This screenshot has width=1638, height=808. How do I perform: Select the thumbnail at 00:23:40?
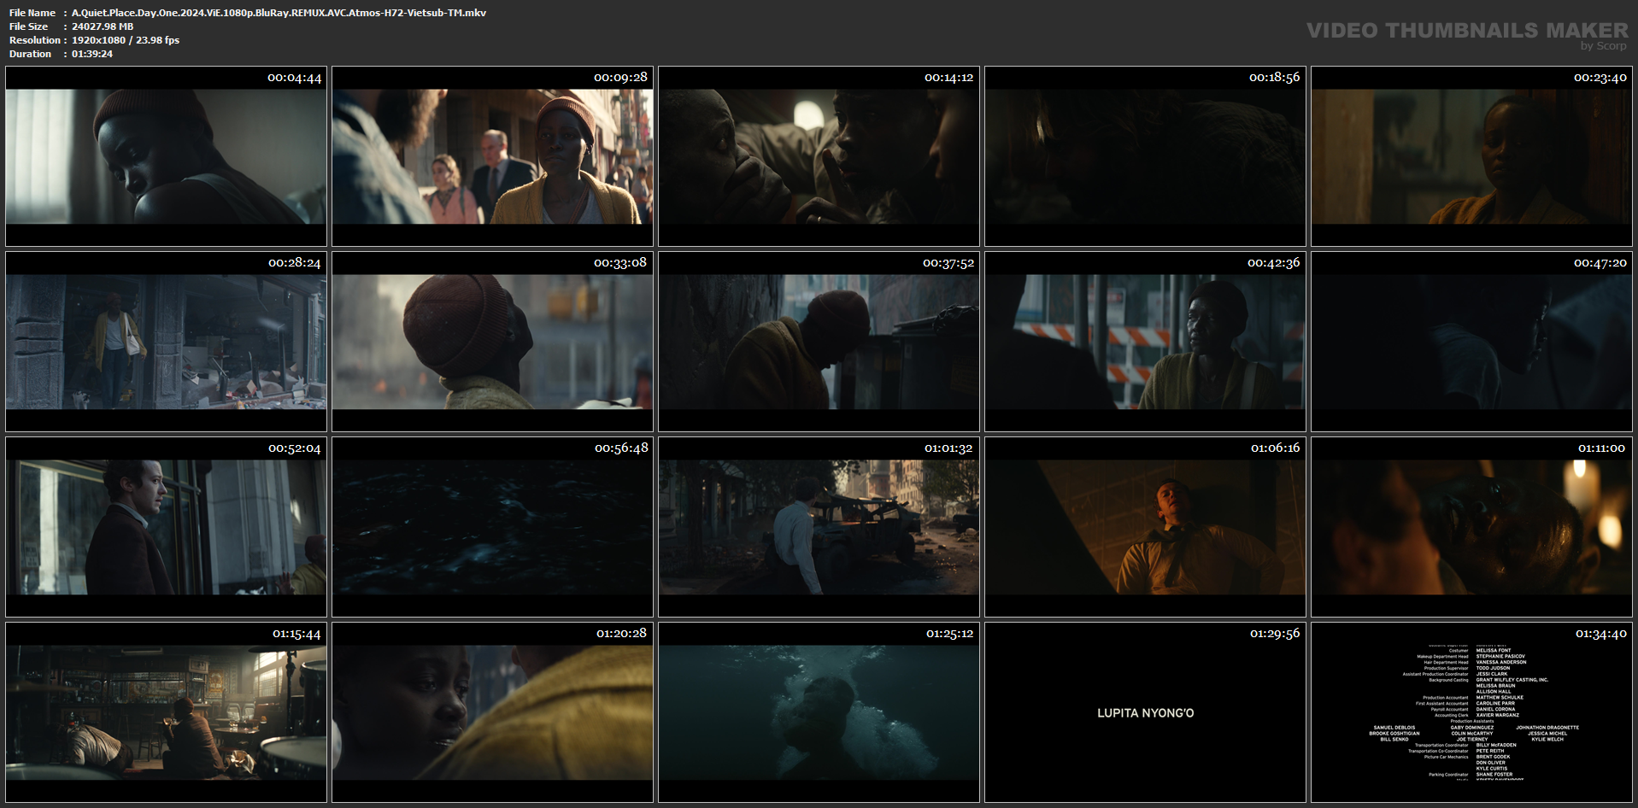tap(1471, 156)
